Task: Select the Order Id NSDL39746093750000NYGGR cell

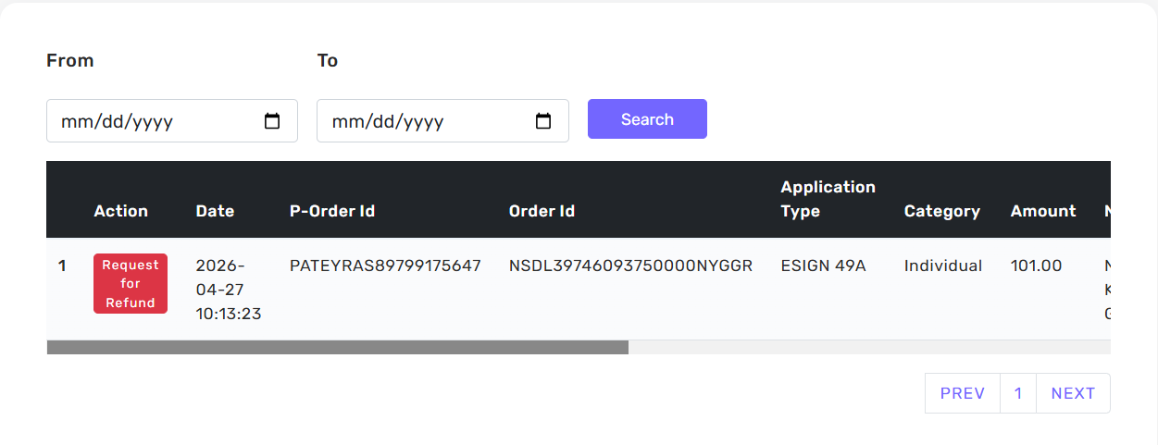Action: click(x=631, y=266)
